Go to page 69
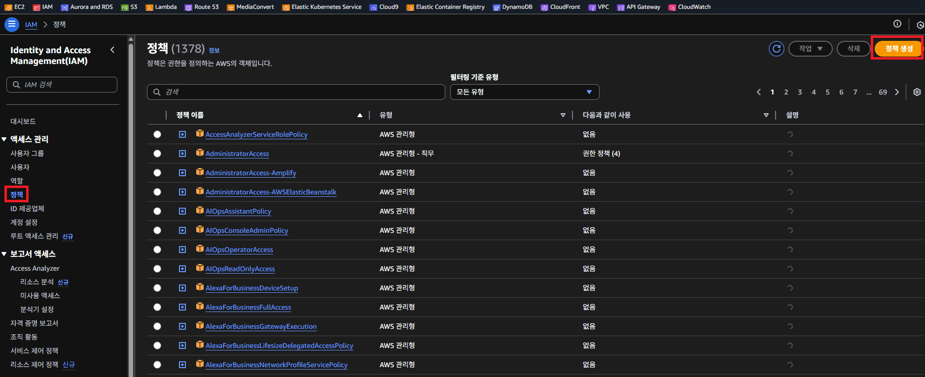Image resolution: width=925 pixels, height=377 pixels. pyautogui.click(x=883, y=92)
